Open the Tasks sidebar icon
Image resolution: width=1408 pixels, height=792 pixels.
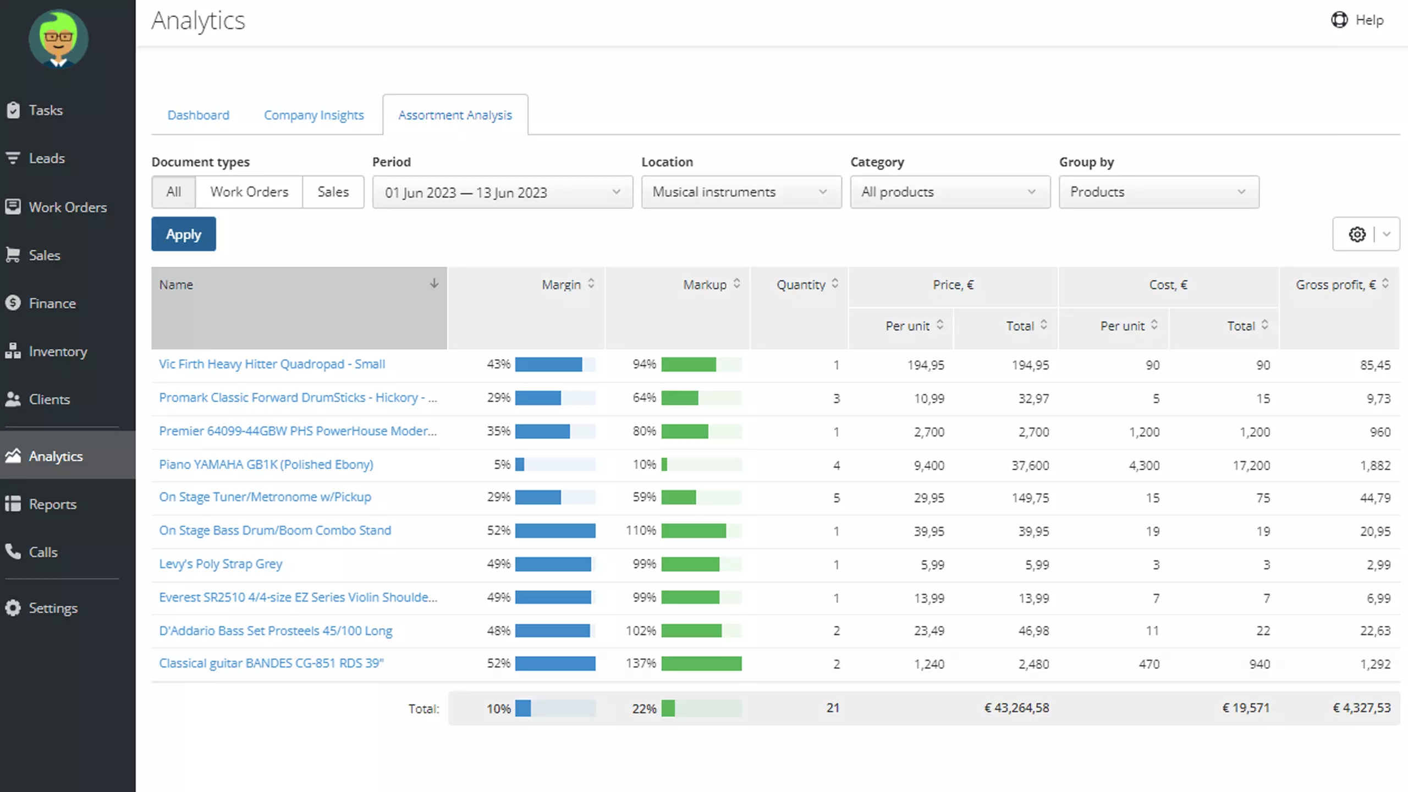pyautogui.click(x=13, y=110)
